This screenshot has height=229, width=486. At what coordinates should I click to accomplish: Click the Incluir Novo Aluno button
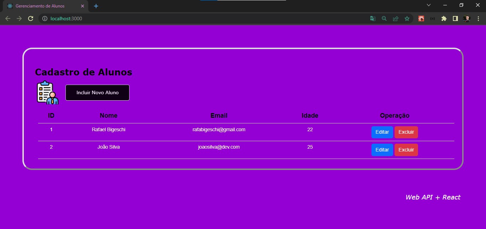pyautogui.click(x=97, y=92)
